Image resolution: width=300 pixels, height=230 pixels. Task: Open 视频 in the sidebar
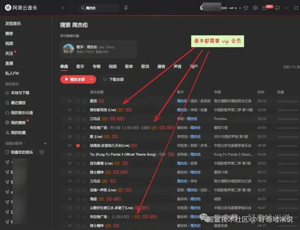pyautogui.click(x=9, y=43)
